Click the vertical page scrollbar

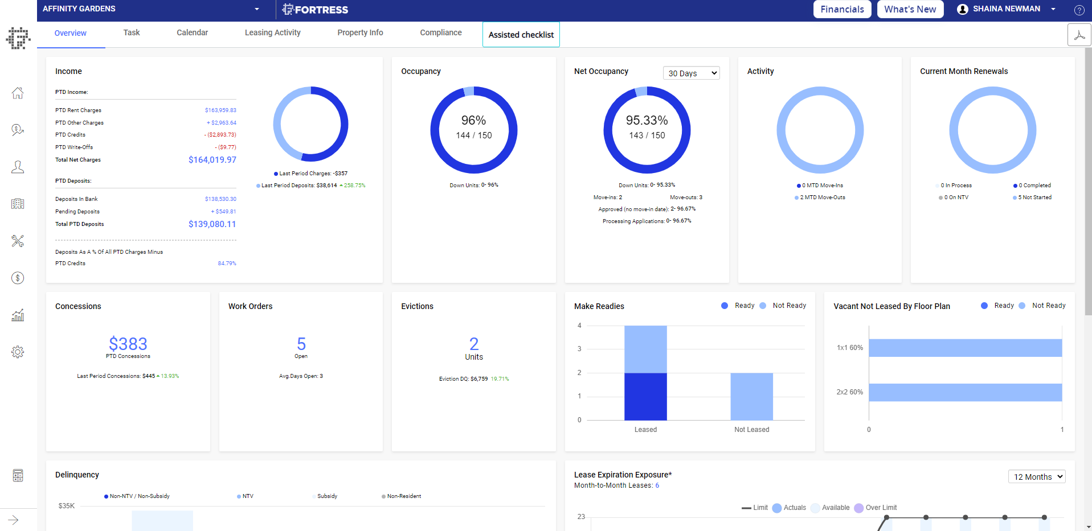[x=1088, y=182]
